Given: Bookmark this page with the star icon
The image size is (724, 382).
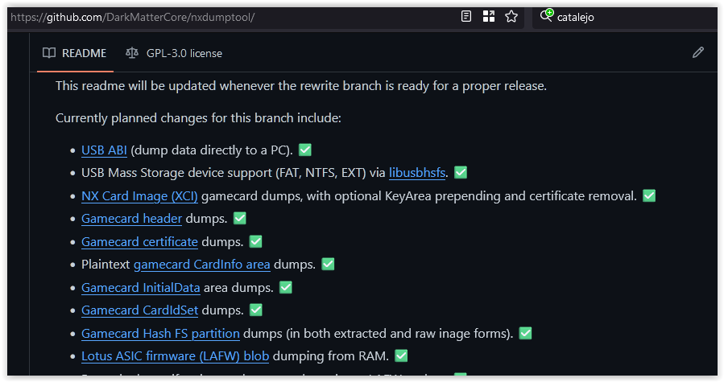Looking at the screenshot, I should (x=511, y=17).
